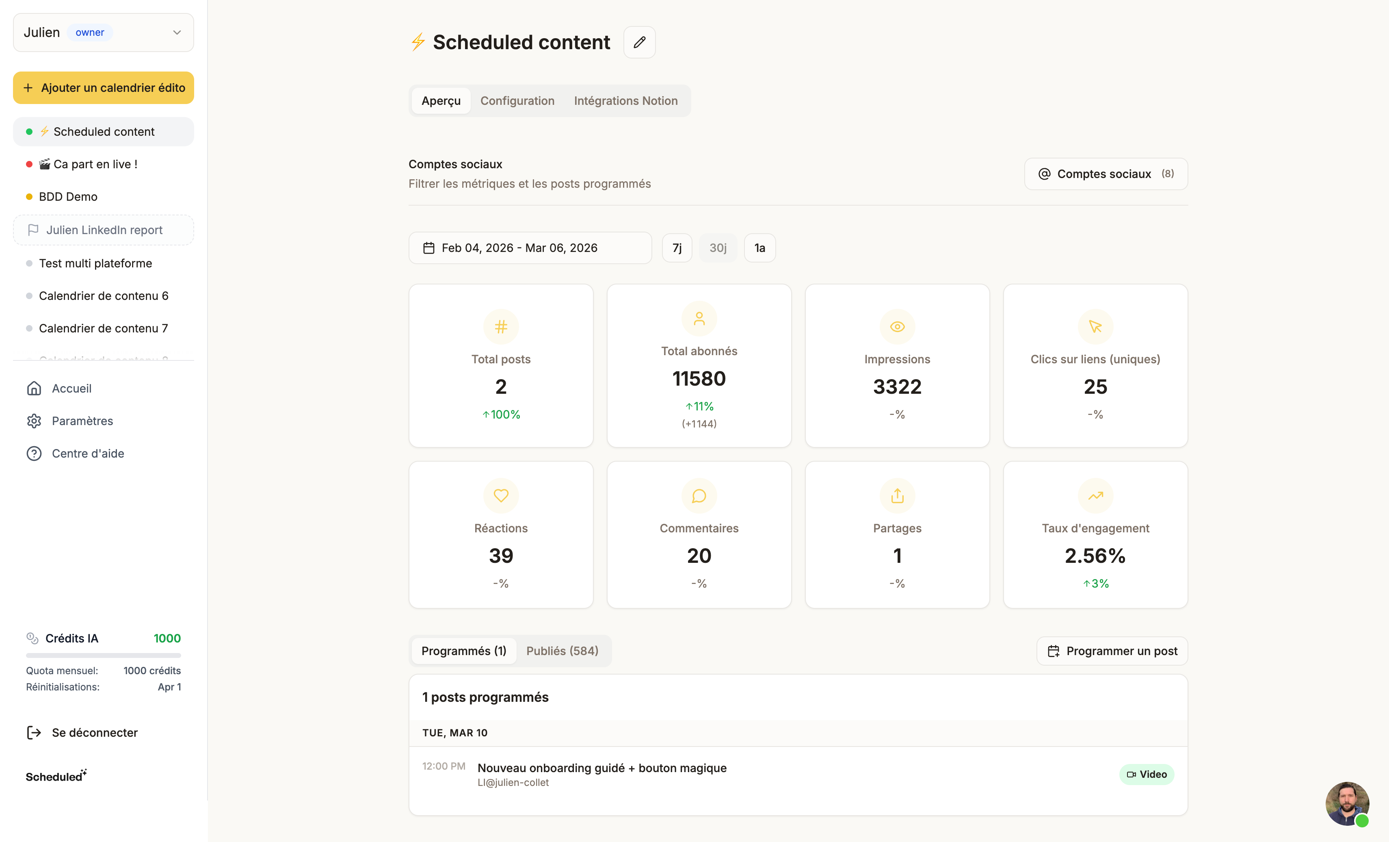The width and height of the screenshot is (1389, 842).
Task: Click the pencil edit icon beside title
Action: coord(639,42)
